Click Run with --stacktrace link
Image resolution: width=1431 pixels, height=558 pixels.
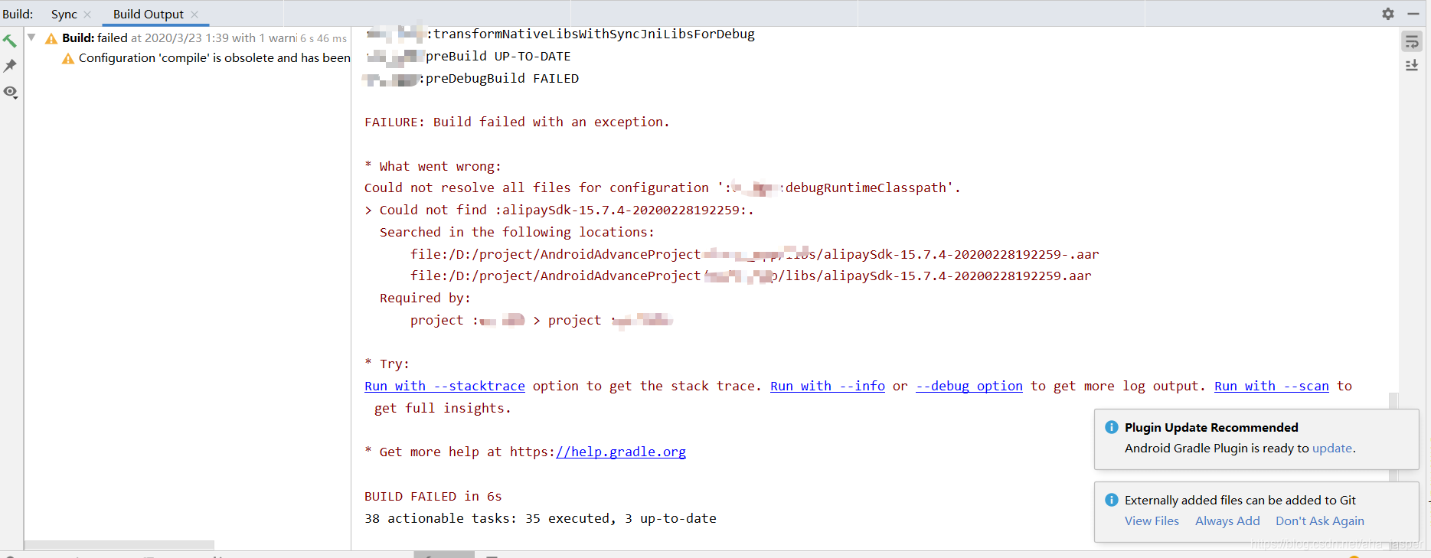coord(445,386)
